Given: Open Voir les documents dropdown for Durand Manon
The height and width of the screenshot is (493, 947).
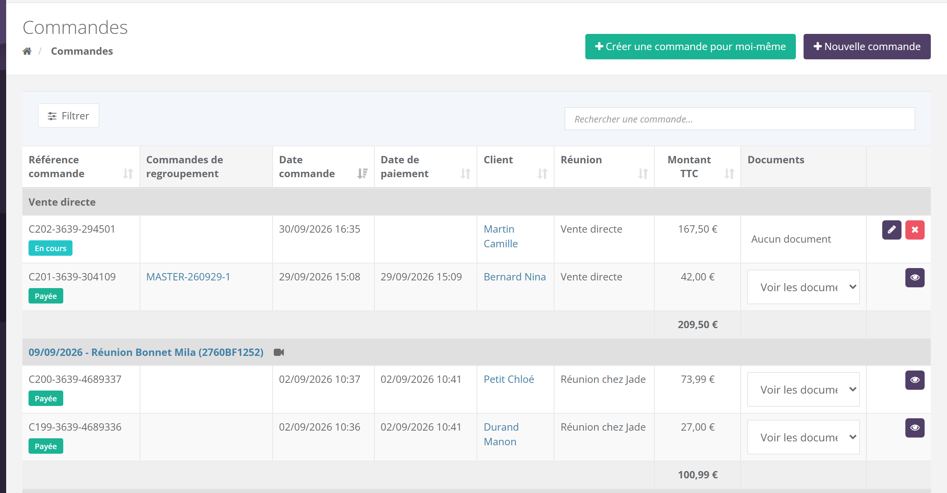Looking at the screenshot, I should [x=804, y=437].
